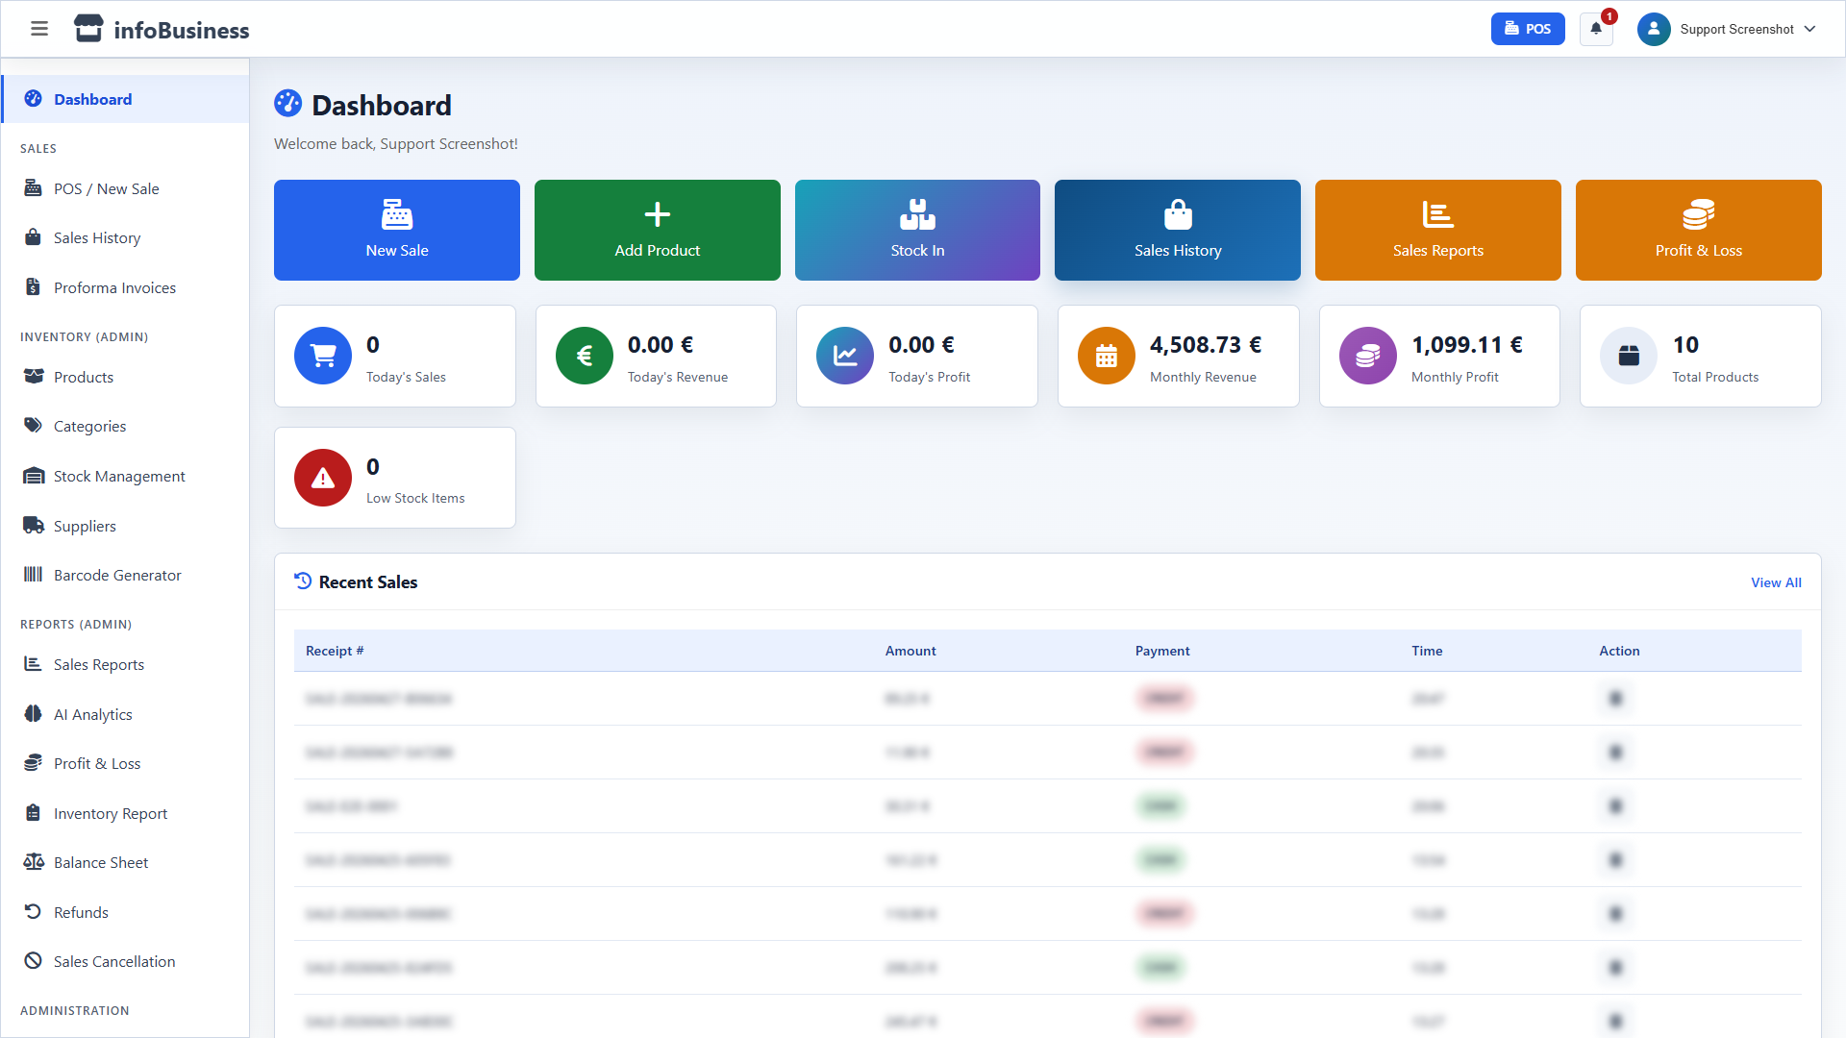This screenshot has height=1038, width=1846.
Task: Click the user avatar icon
Action: click(1654, 29)
